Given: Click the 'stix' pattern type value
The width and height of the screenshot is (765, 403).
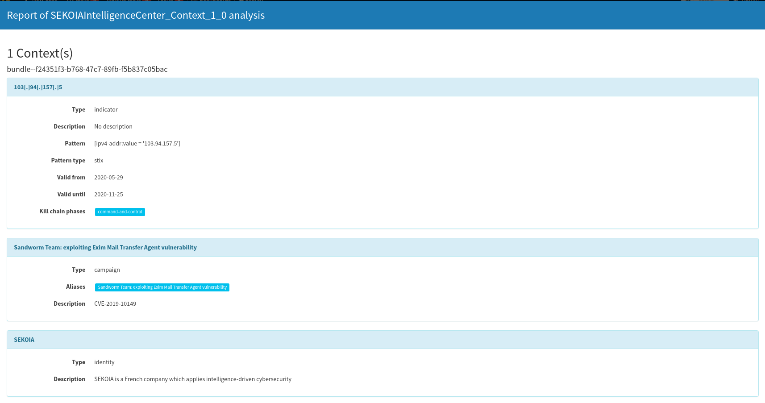Looking at the screenshot, I should tap(99, 160).
